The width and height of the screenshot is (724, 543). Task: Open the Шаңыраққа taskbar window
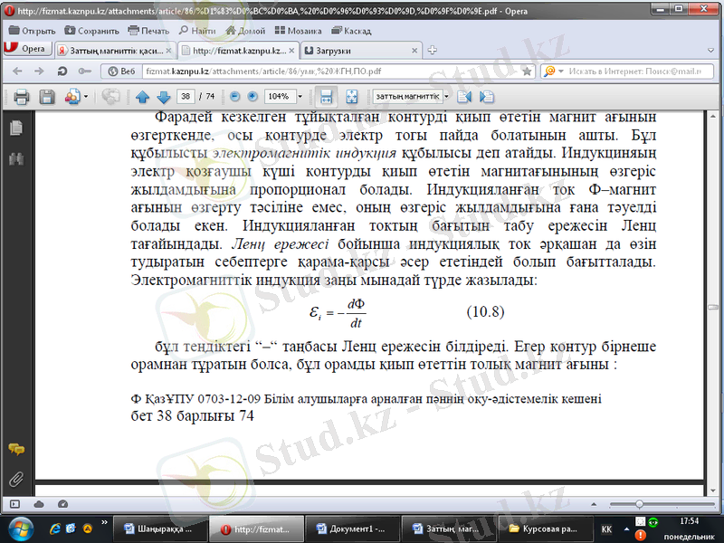point(160,529)
